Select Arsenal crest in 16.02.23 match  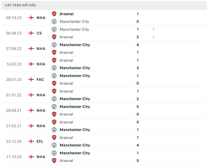click(x=54, y=60)
